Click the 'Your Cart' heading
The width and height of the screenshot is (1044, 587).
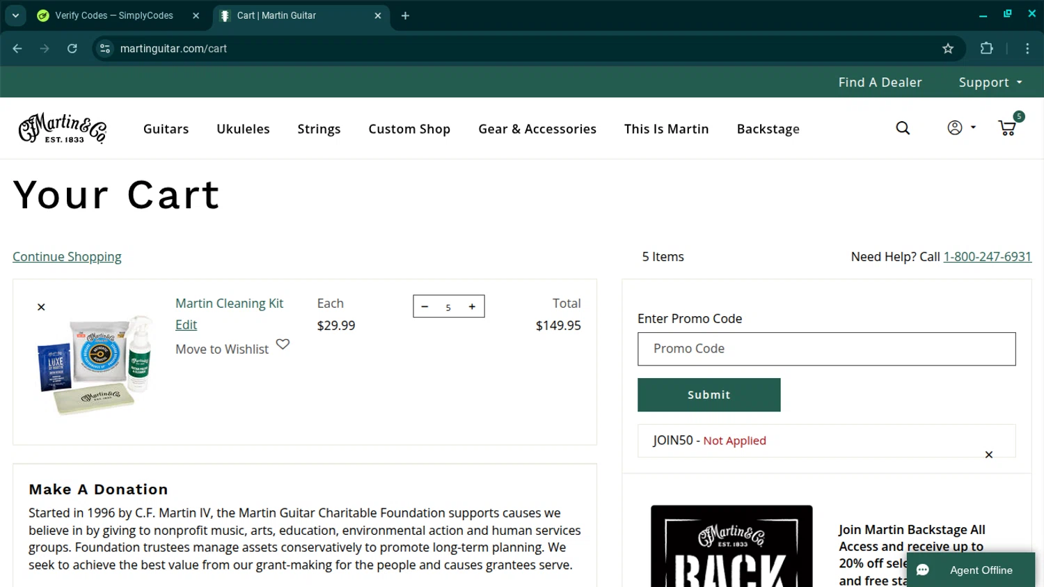[116, 195]
